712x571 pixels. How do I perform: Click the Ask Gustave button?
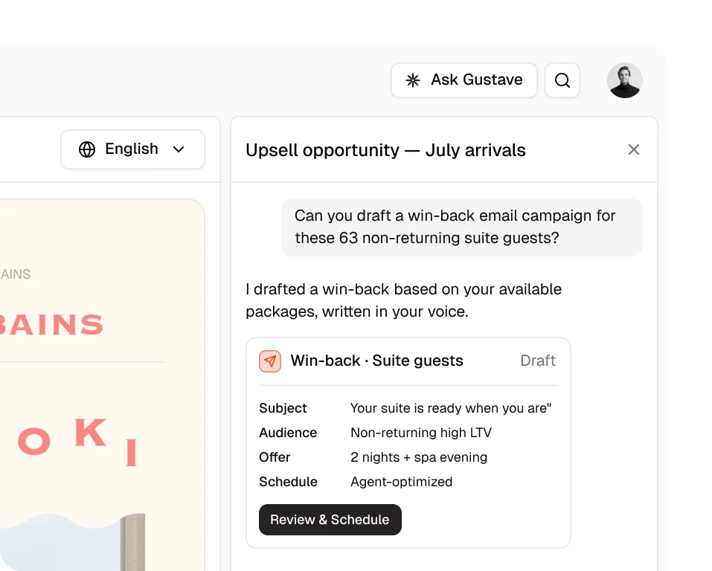click(x=464, y=80)
